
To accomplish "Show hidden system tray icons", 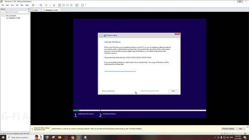I will (215, 137).
